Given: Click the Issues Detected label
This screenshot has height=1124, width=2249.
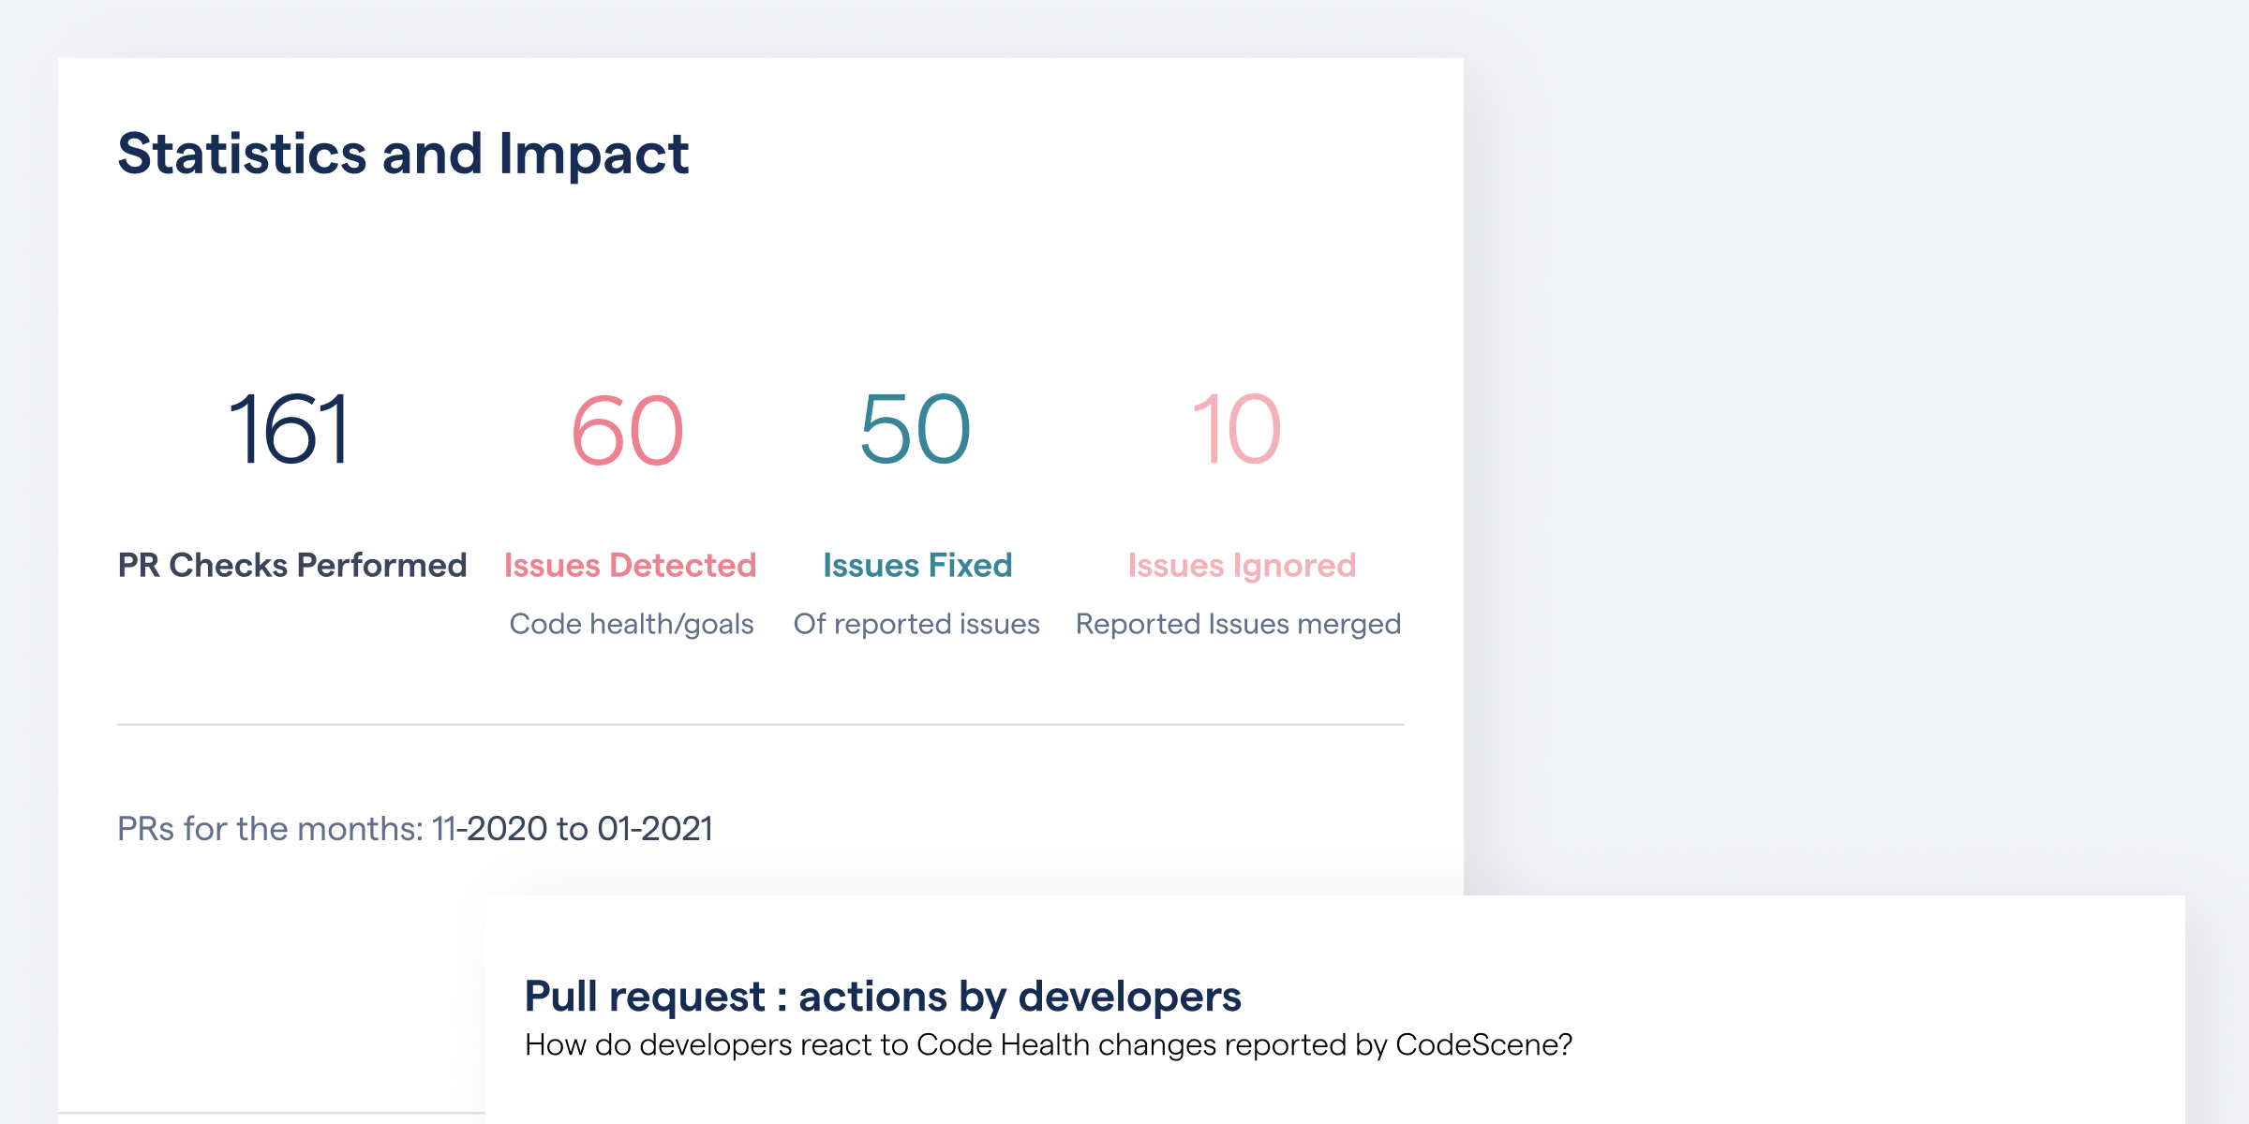Looking at the screenshot, I should (x=631, y=565).
